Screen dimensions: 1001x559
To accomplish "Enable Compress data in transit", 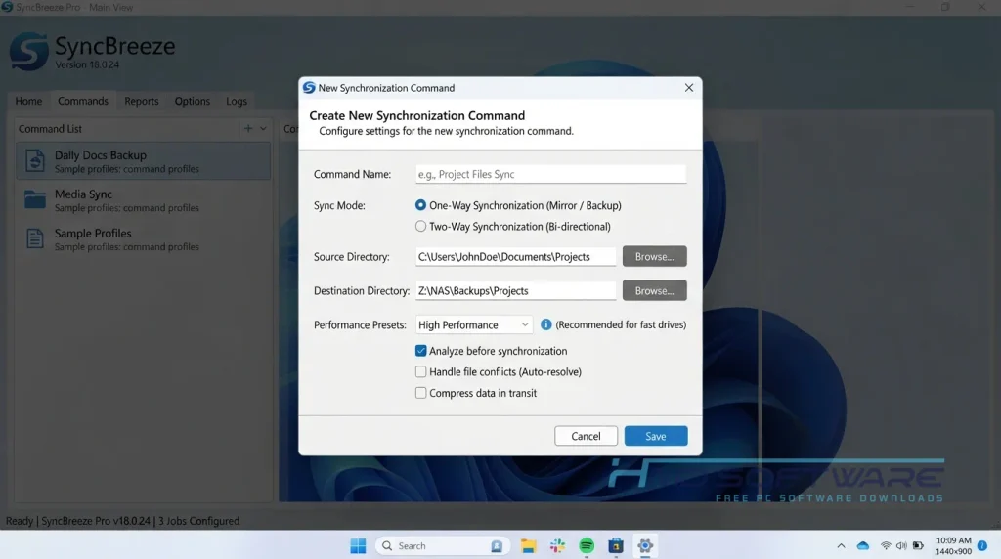I will pos(420,393).
